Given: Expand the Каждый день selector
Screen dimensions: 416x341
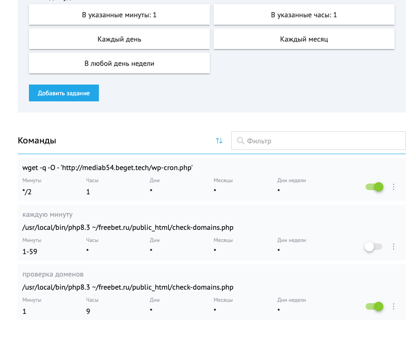Looking at the screenshot, I should tap(119, 39).
